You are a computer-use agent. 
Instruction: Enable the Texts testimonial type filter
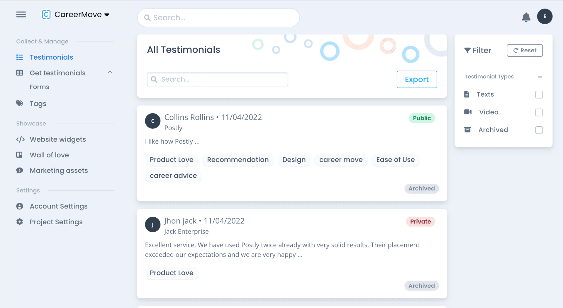pyautogui.click(x=539, y=94)
